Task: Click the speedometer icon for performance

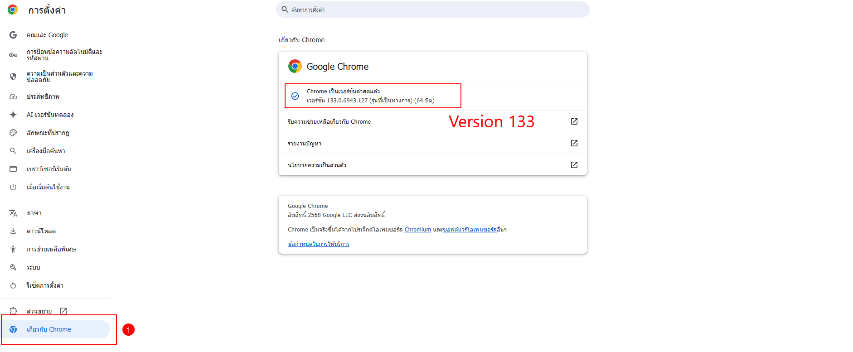Action: (13, 96)
